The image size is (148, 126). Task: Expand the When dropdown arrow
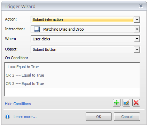click(x=137, y=39)
